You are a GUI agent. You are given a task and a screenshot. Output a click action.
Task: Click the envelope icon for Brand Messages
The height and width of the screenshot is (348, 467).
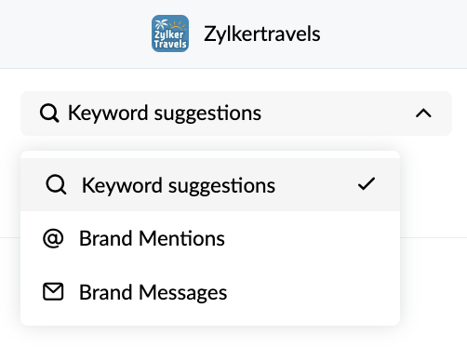[53, 291]
